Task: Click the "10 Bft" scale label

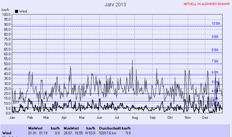Action: 215,24
